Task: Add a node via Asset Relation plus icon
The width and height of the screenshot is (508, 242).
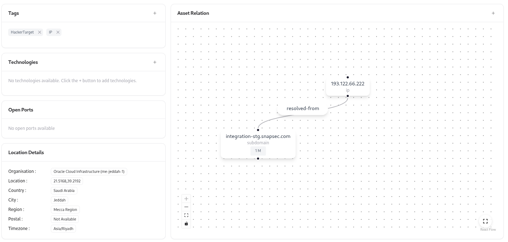Action: (x=493, y=13)
